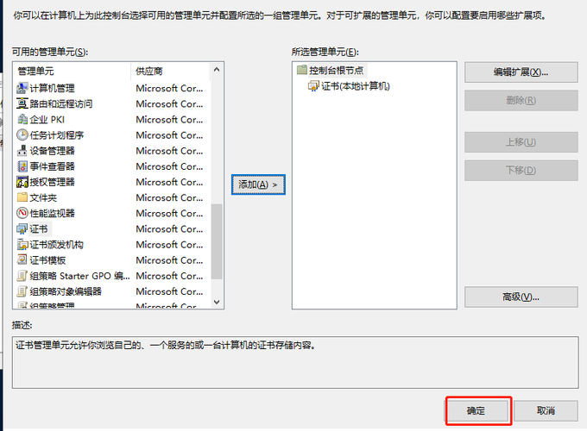The image size is (587, 431).
Task: Select 授权管理器 entry
Action: 52,182
